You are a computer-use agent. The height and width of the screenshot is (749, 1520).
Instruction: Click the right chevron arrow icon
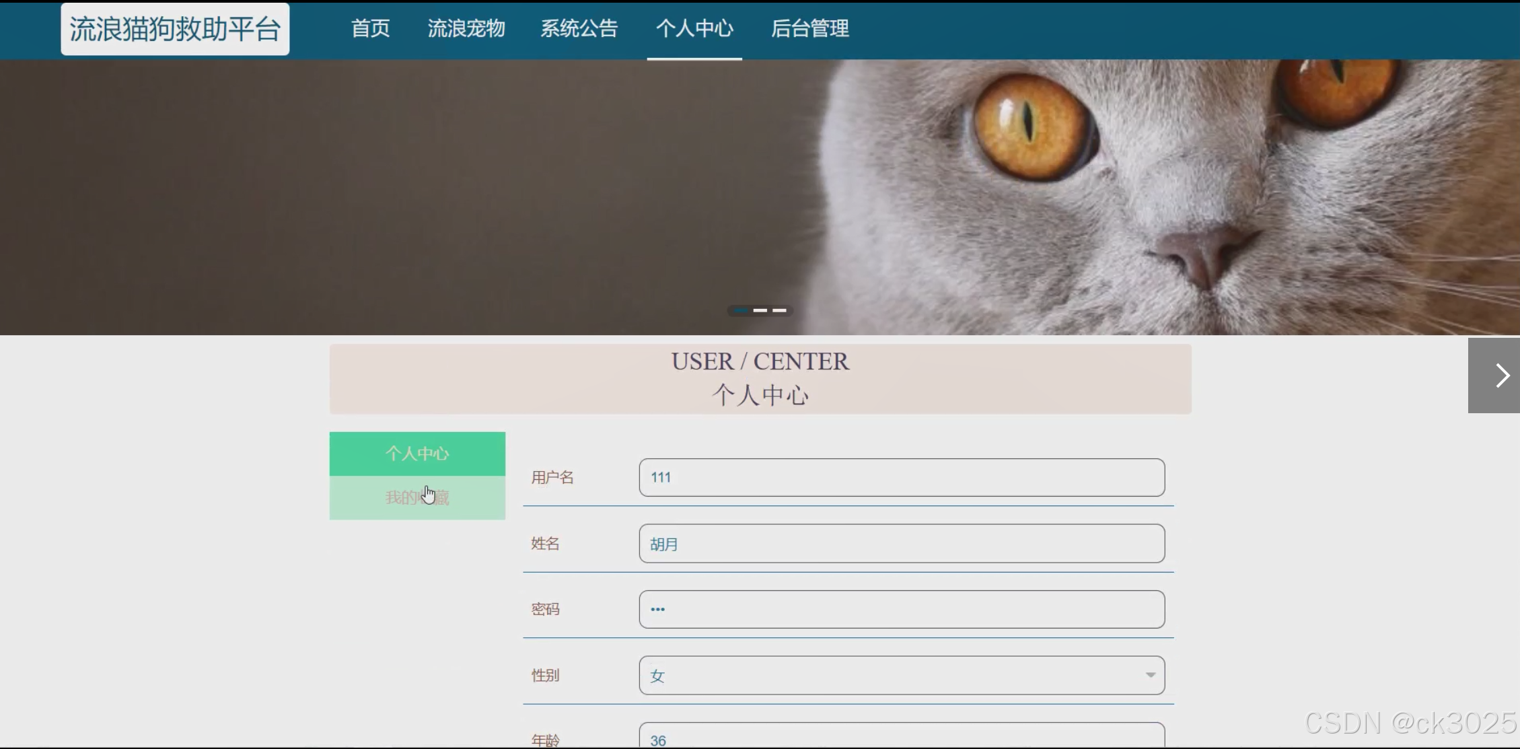(x=1502, y=376)
